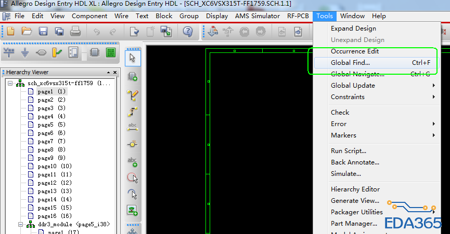The width and height of the screenshot is (450, 234).
Task: Open the Component menu
Action: pyautogui.click(x=89, y=16)
